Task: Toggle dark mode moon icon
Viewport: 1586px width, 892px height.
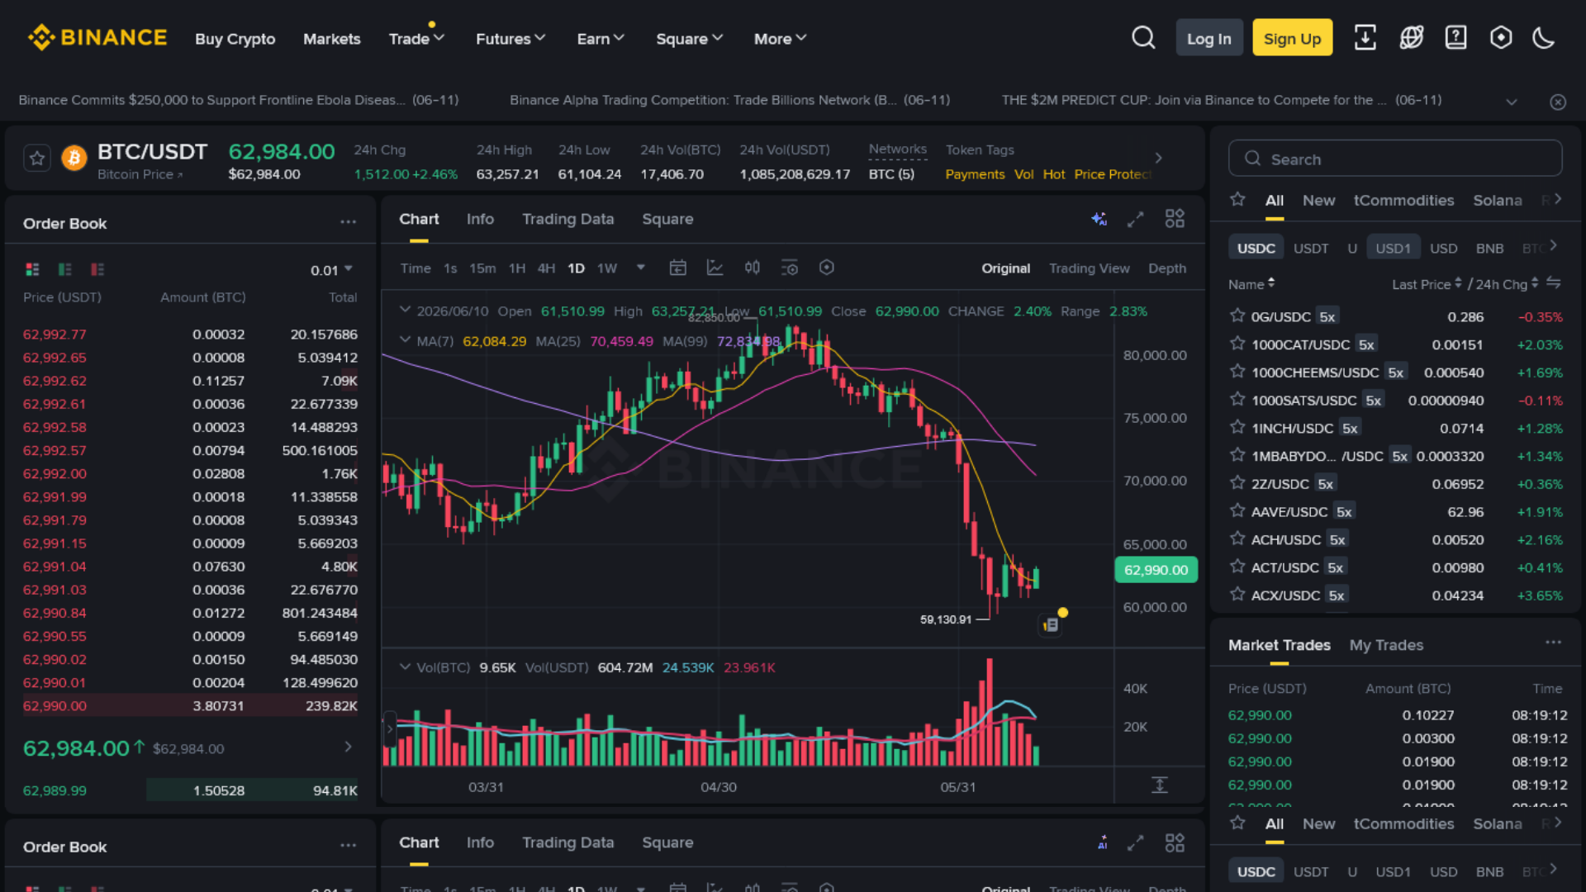Action: coord(1544,38)
